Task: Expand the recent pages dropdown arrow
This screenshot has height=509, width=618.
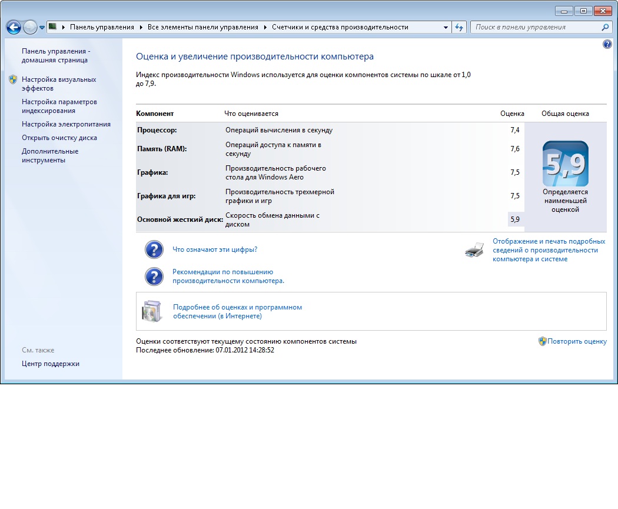Action: click(42, 28)
